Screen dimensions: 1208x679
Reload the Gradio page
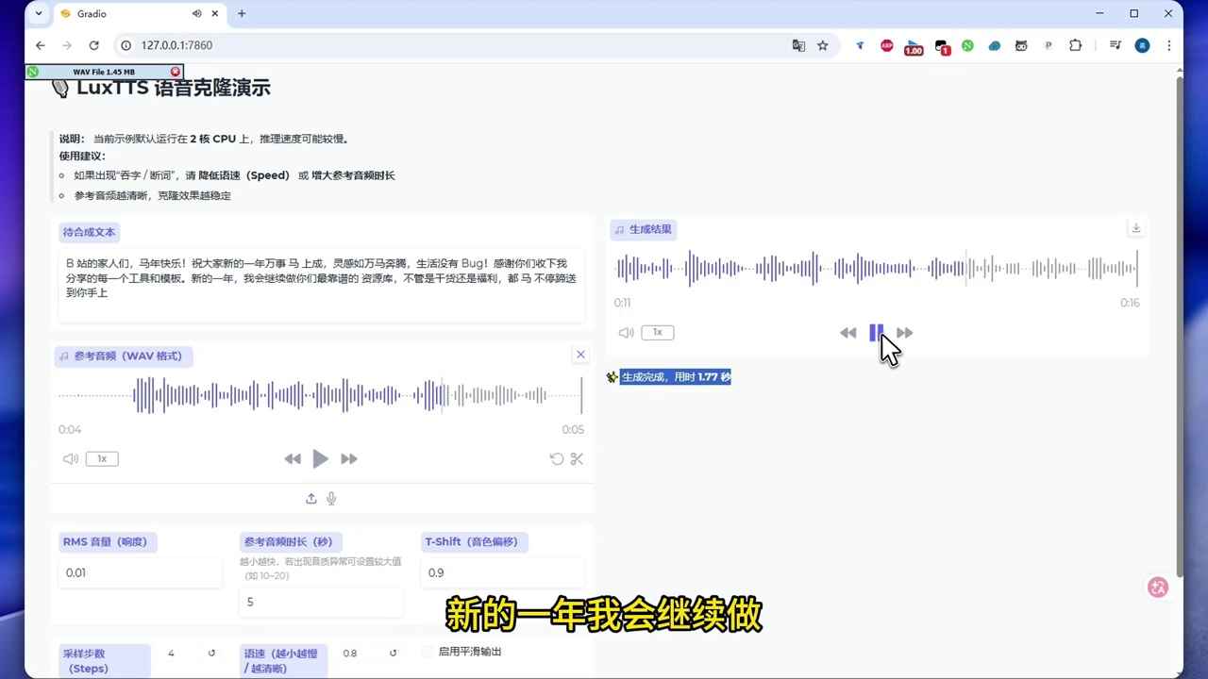[x=93, y=45]
